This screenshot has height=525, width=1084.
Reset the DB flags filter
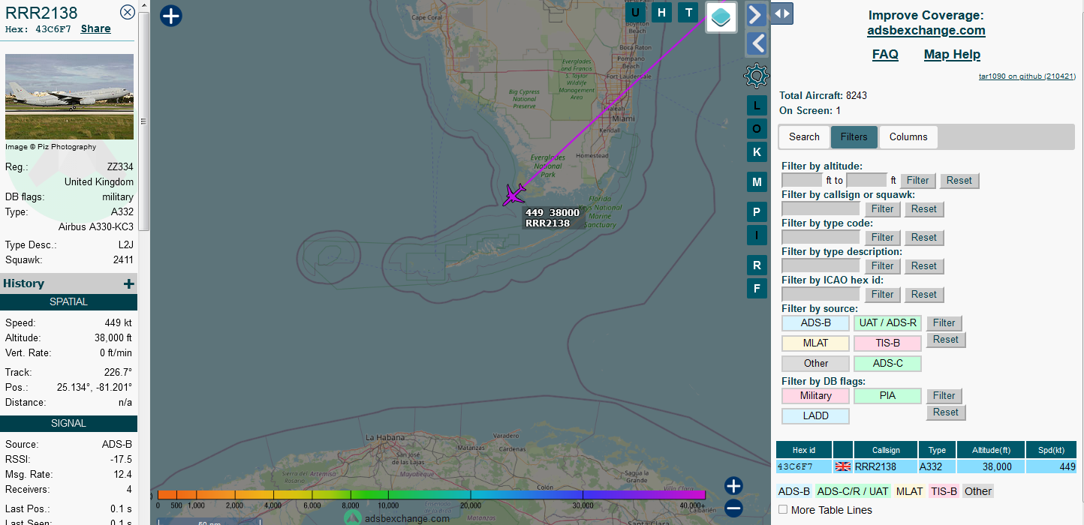click(946, 412)
